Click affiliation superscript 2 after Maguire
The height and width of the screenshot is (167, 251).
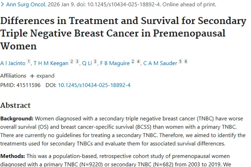133,61
